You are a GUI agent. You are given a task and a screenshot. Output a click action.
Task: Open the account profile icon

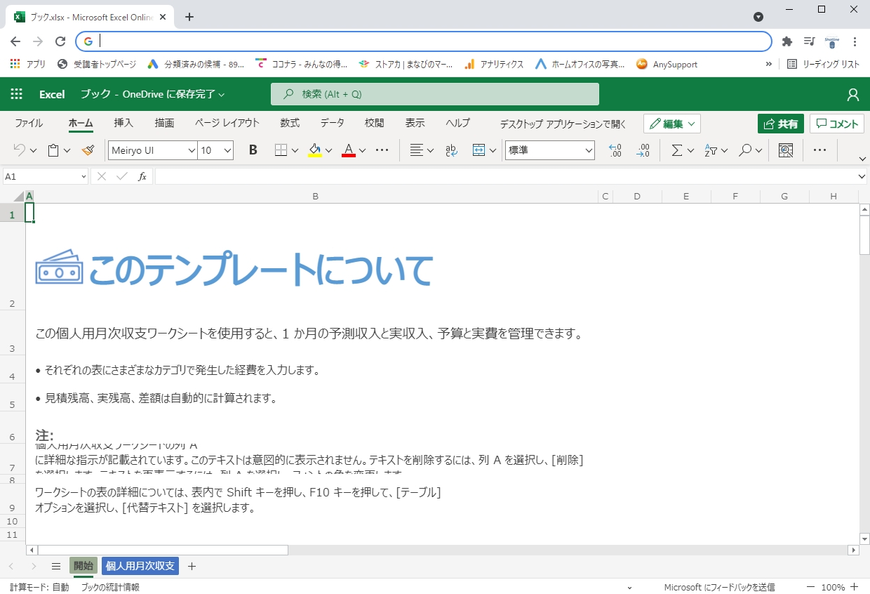coord(853,94)
